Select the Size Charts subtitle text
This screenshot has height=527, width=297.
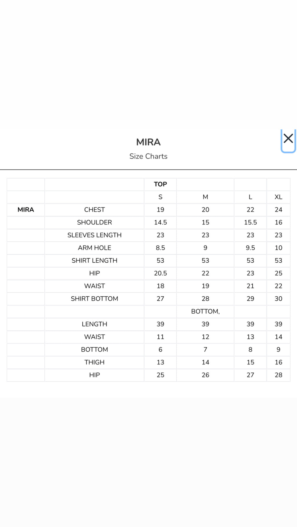tap(148, 156)
